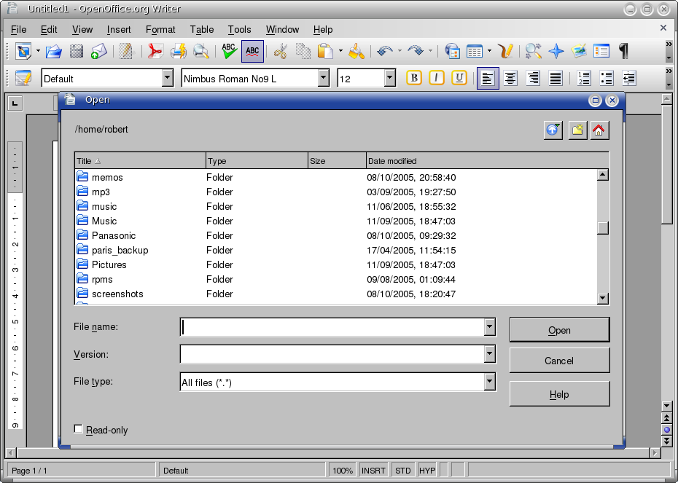Expand the File name dropdown arrow

pos(489,327)
